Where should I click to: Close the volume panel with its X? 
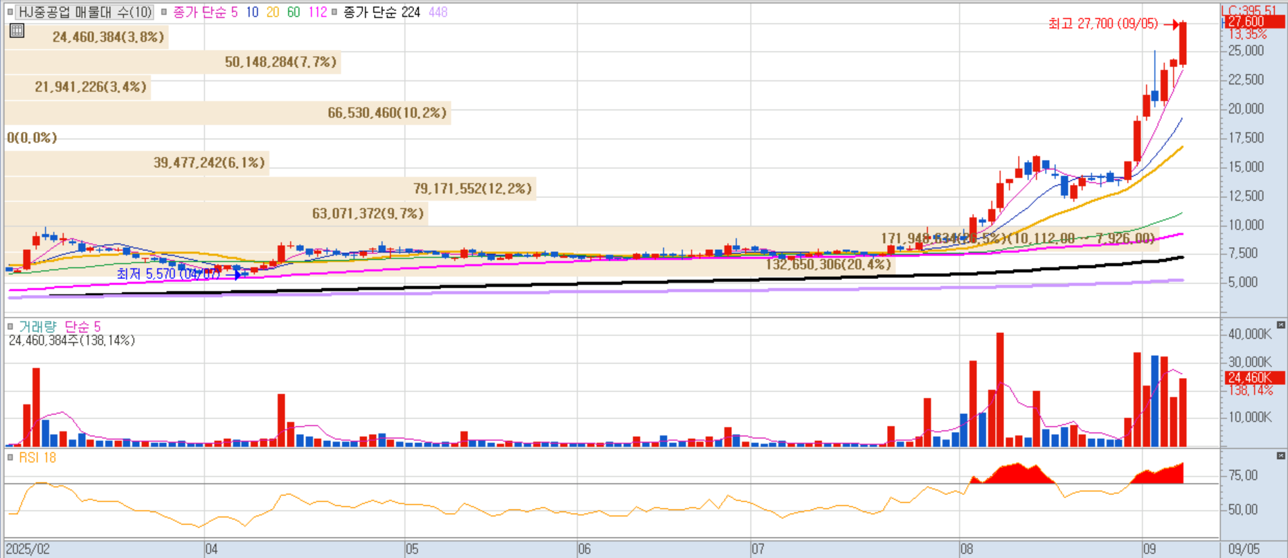(x=1280, y=325)
